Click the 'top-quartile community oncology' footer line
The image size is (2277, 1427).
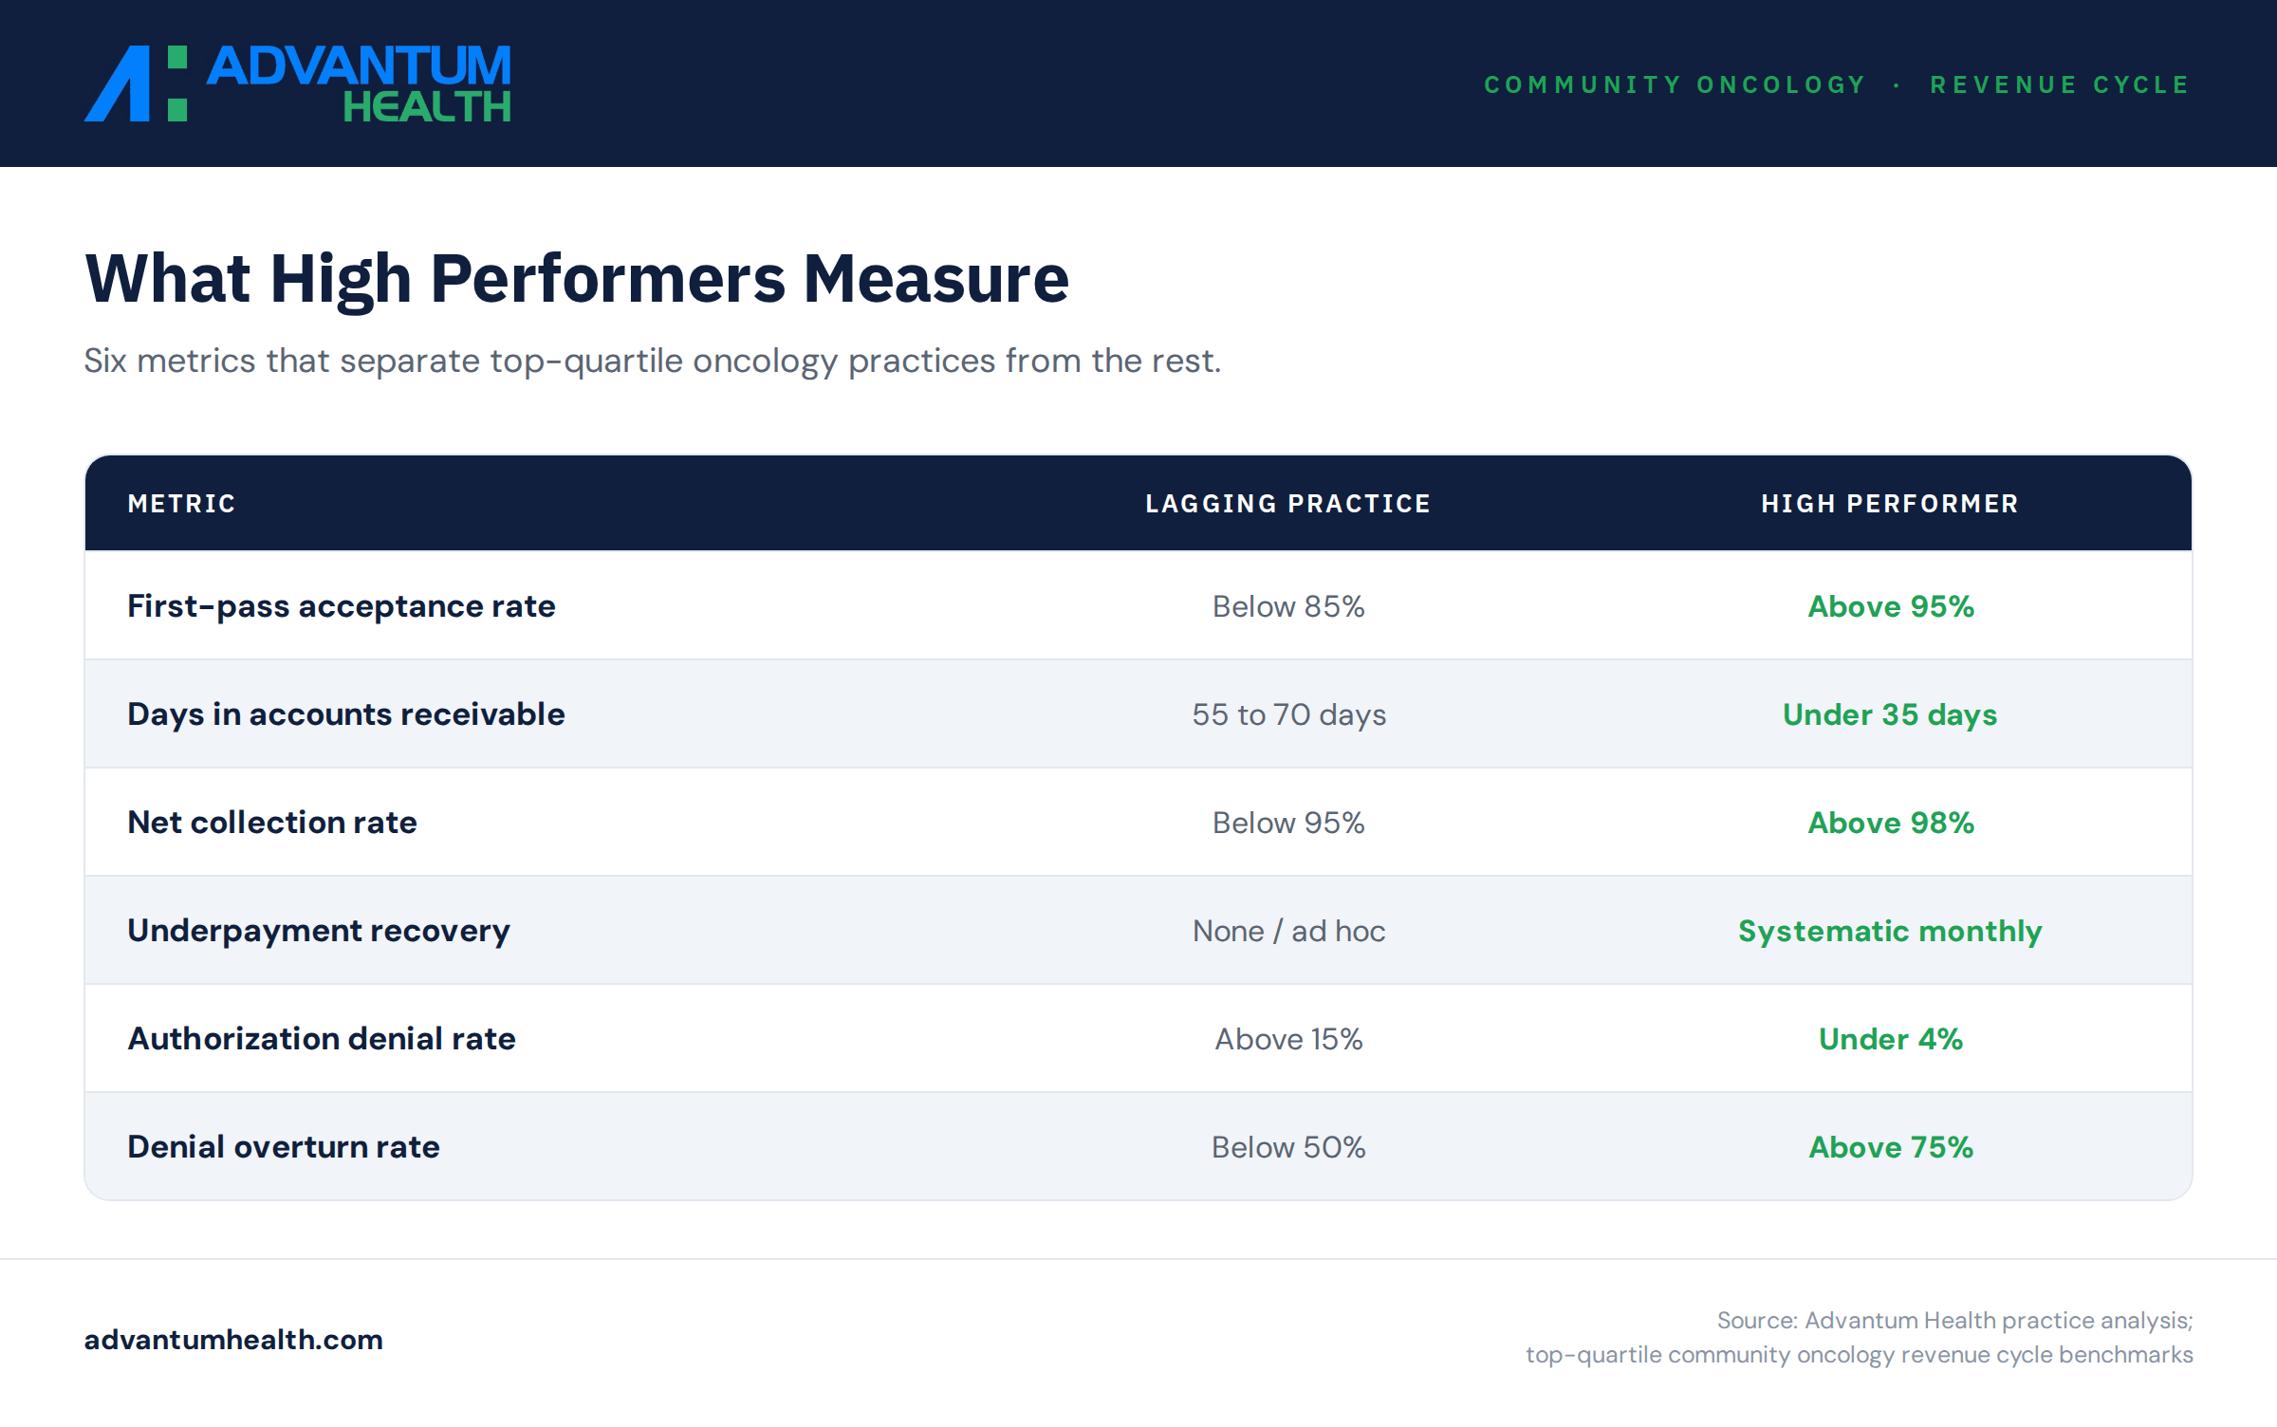tap(1860, 1355)
